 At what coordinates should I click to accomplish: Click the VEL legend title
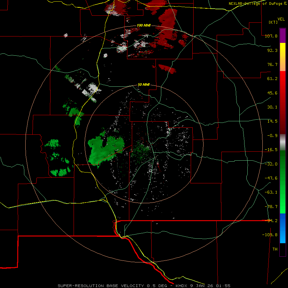point(281,19)
